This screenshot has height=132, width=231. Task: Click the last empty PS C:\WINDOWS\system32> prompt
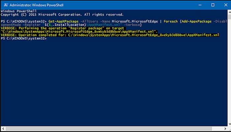24,39
